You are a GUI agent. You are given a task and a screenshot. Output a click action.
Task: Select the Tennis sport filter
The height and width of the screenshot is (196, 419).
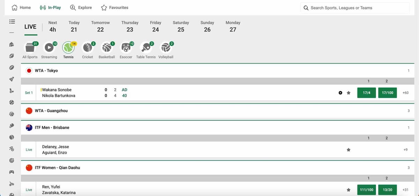point(68,50)
